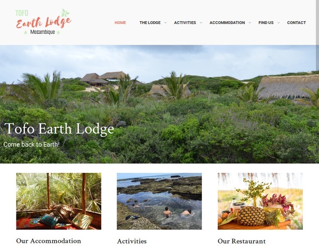Image resolution: width=319 pixels, height=246 pixels.
Task: Select the Find Us menu item
Action: pos(266,23)
